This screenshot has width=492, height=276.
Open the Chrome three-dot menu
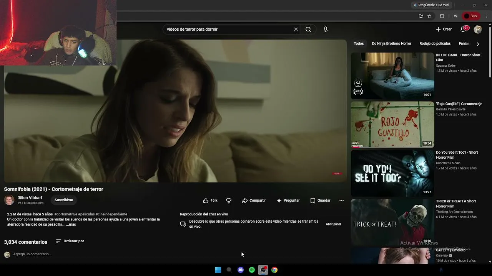(486, 16)
